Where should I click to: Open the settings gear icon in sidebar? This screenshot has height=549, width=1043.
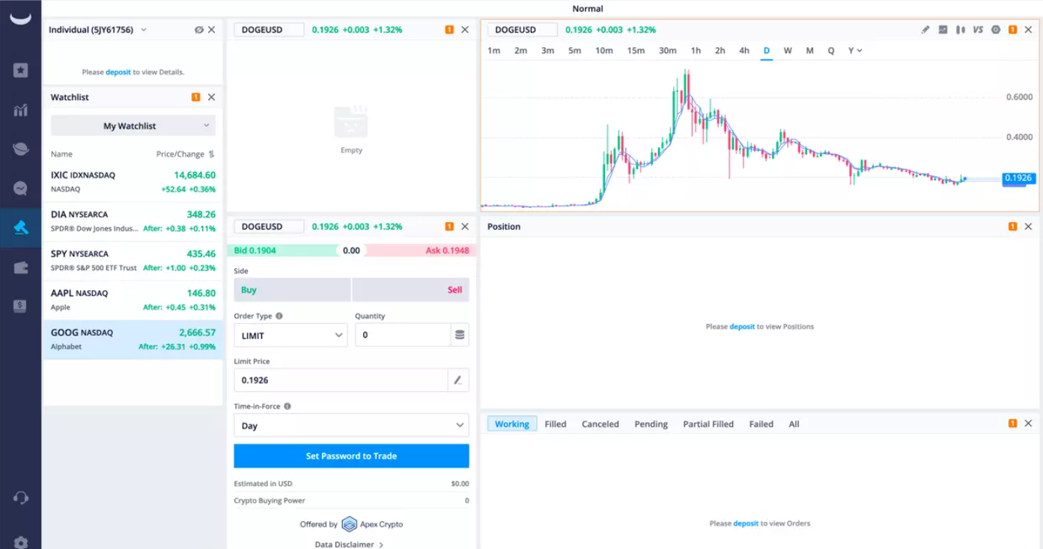click(20, 542)
